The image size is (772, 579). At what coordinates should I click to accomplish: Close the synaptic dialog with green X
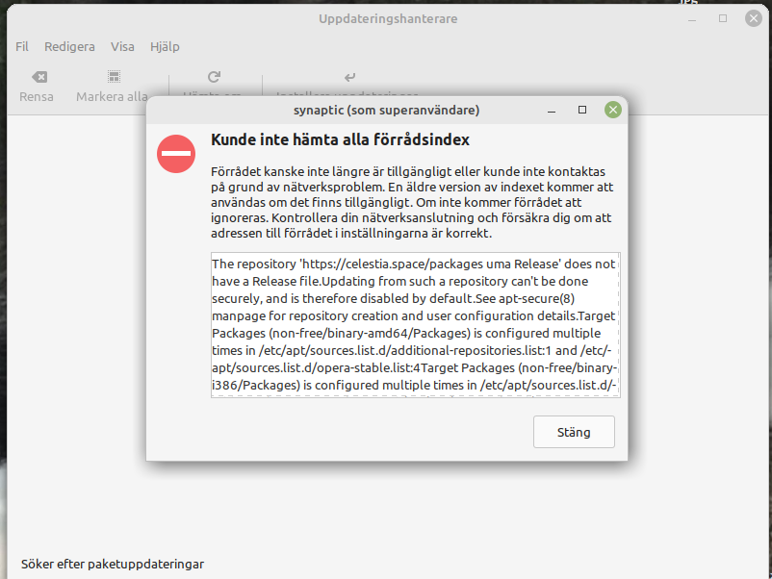point(612,110)
